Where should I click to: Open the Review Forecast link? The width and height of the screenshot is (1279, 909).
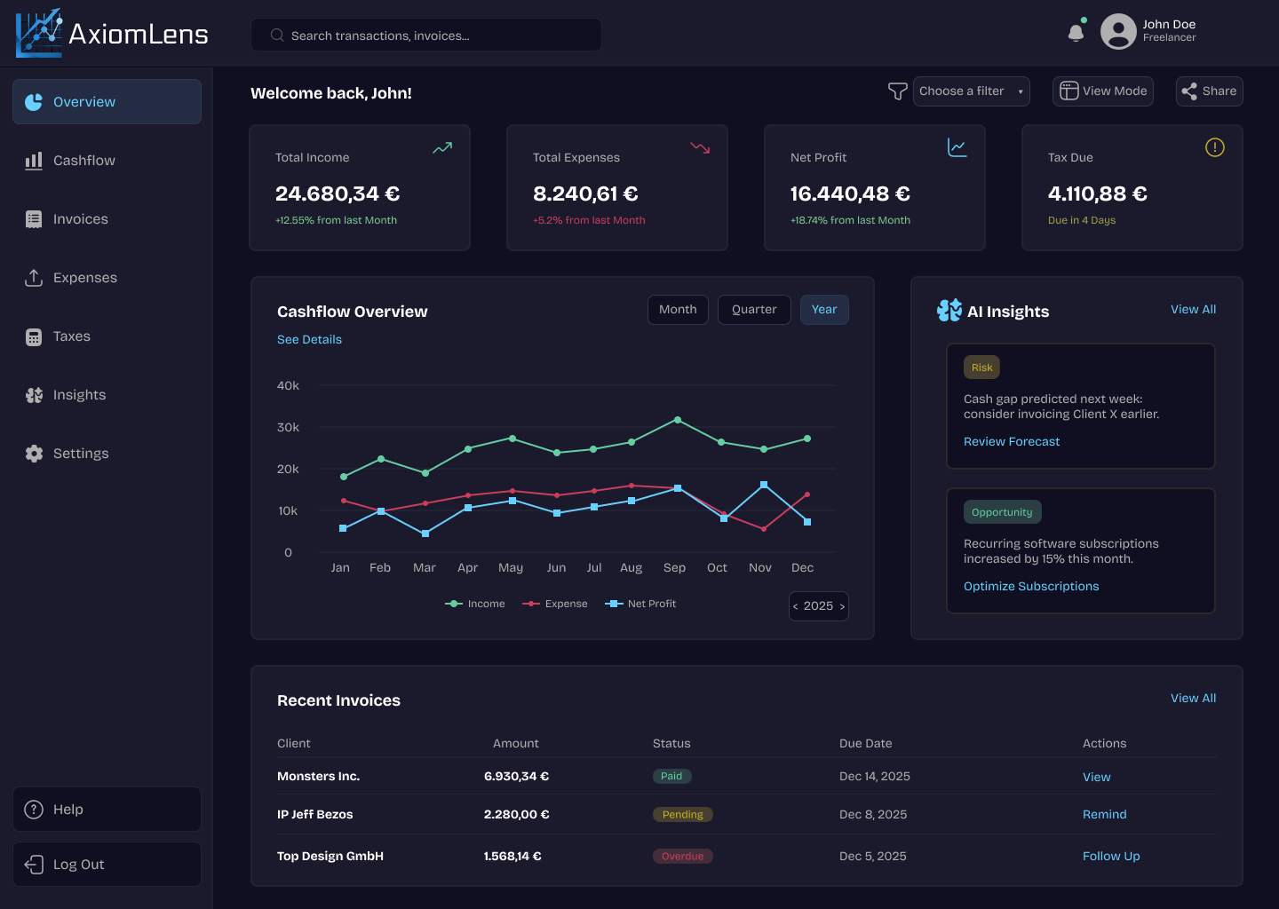1012,442
